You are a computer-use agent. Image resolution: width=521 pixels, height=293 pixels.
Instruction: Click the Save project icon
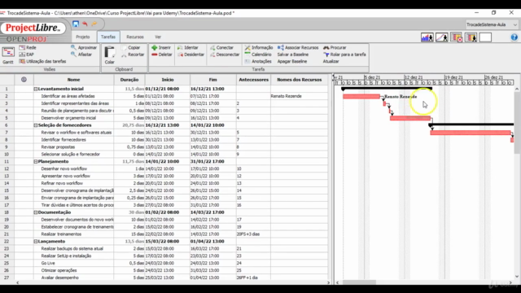(76, 24)
